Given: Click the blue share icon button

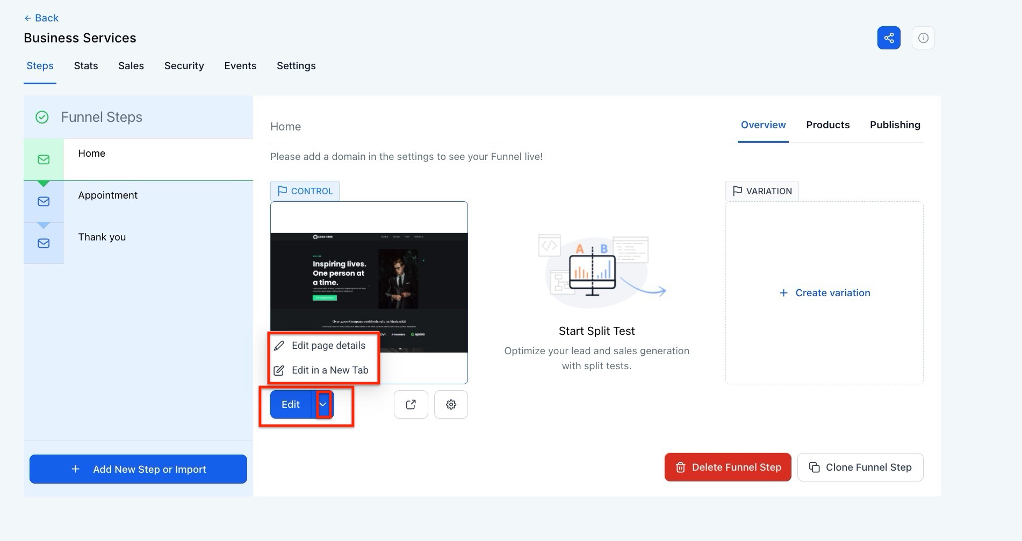Looking at the screenshot, I should (889, 38).
